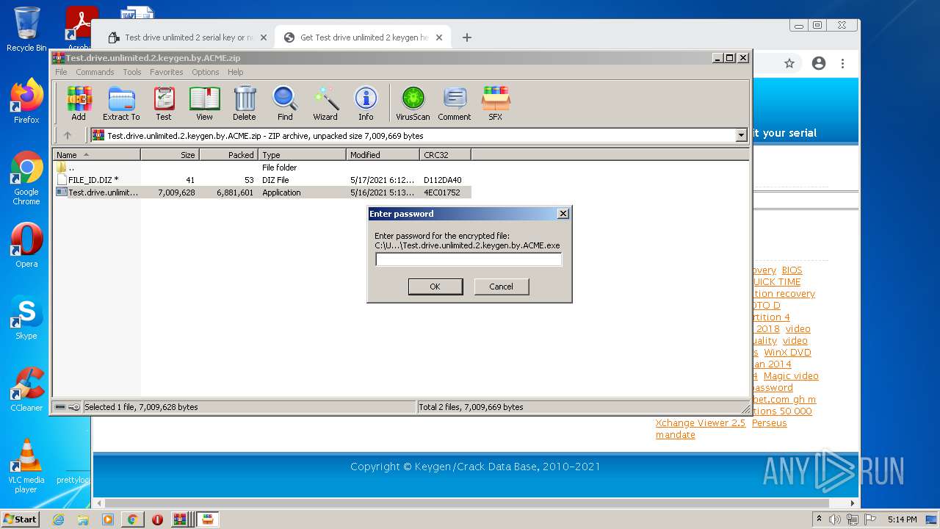Image resolution: width=940 pixels, height=529 pixels.
Task: Click Internet Explorer taskbar icon
Action: click(x=58, y=519)
